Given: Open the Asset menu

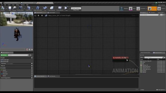Looking at the screenshot, I should [x=9, y=5].
